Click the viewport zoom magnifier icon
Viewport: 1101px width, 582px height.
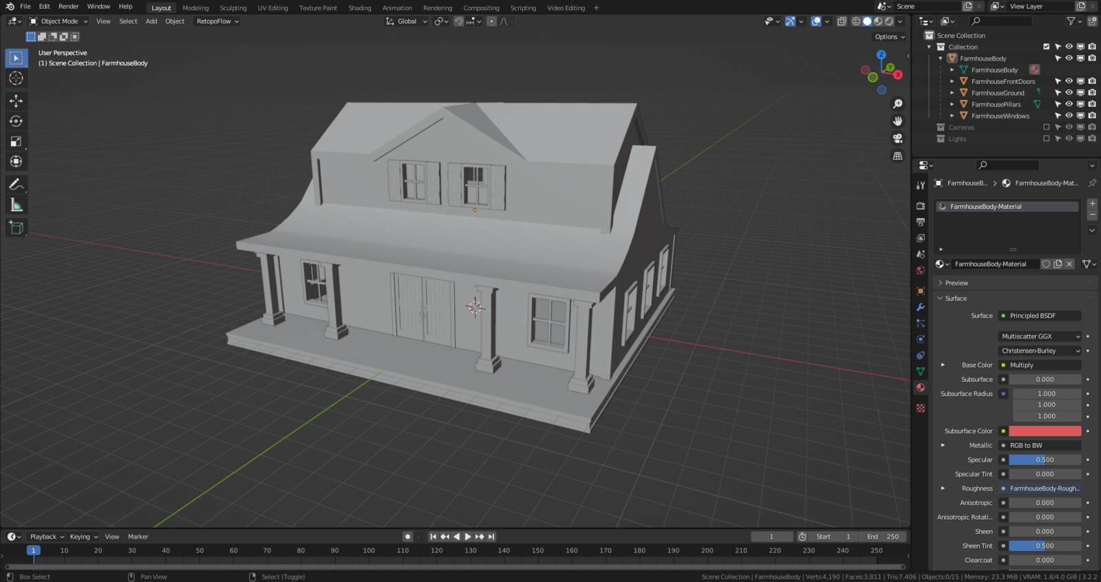click(897, 104)
